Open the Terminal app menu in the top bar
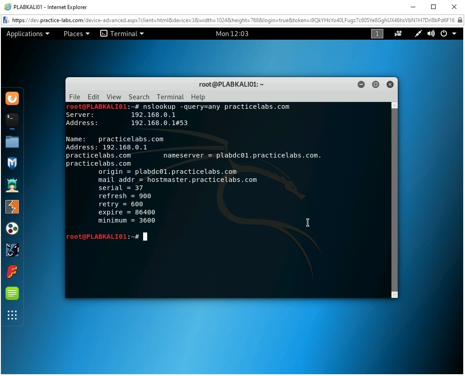This screenshot has height=376, width=465. (x=122, y=33)
